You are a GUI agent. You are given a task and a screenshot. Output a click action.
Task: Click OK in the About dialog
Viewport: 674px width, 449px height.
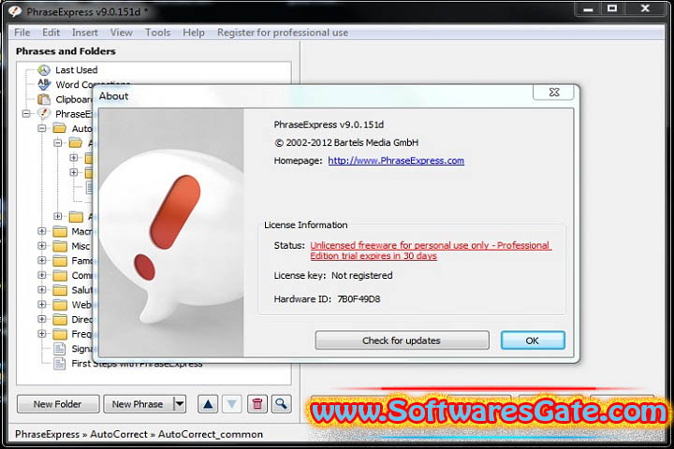click(533, 340)
